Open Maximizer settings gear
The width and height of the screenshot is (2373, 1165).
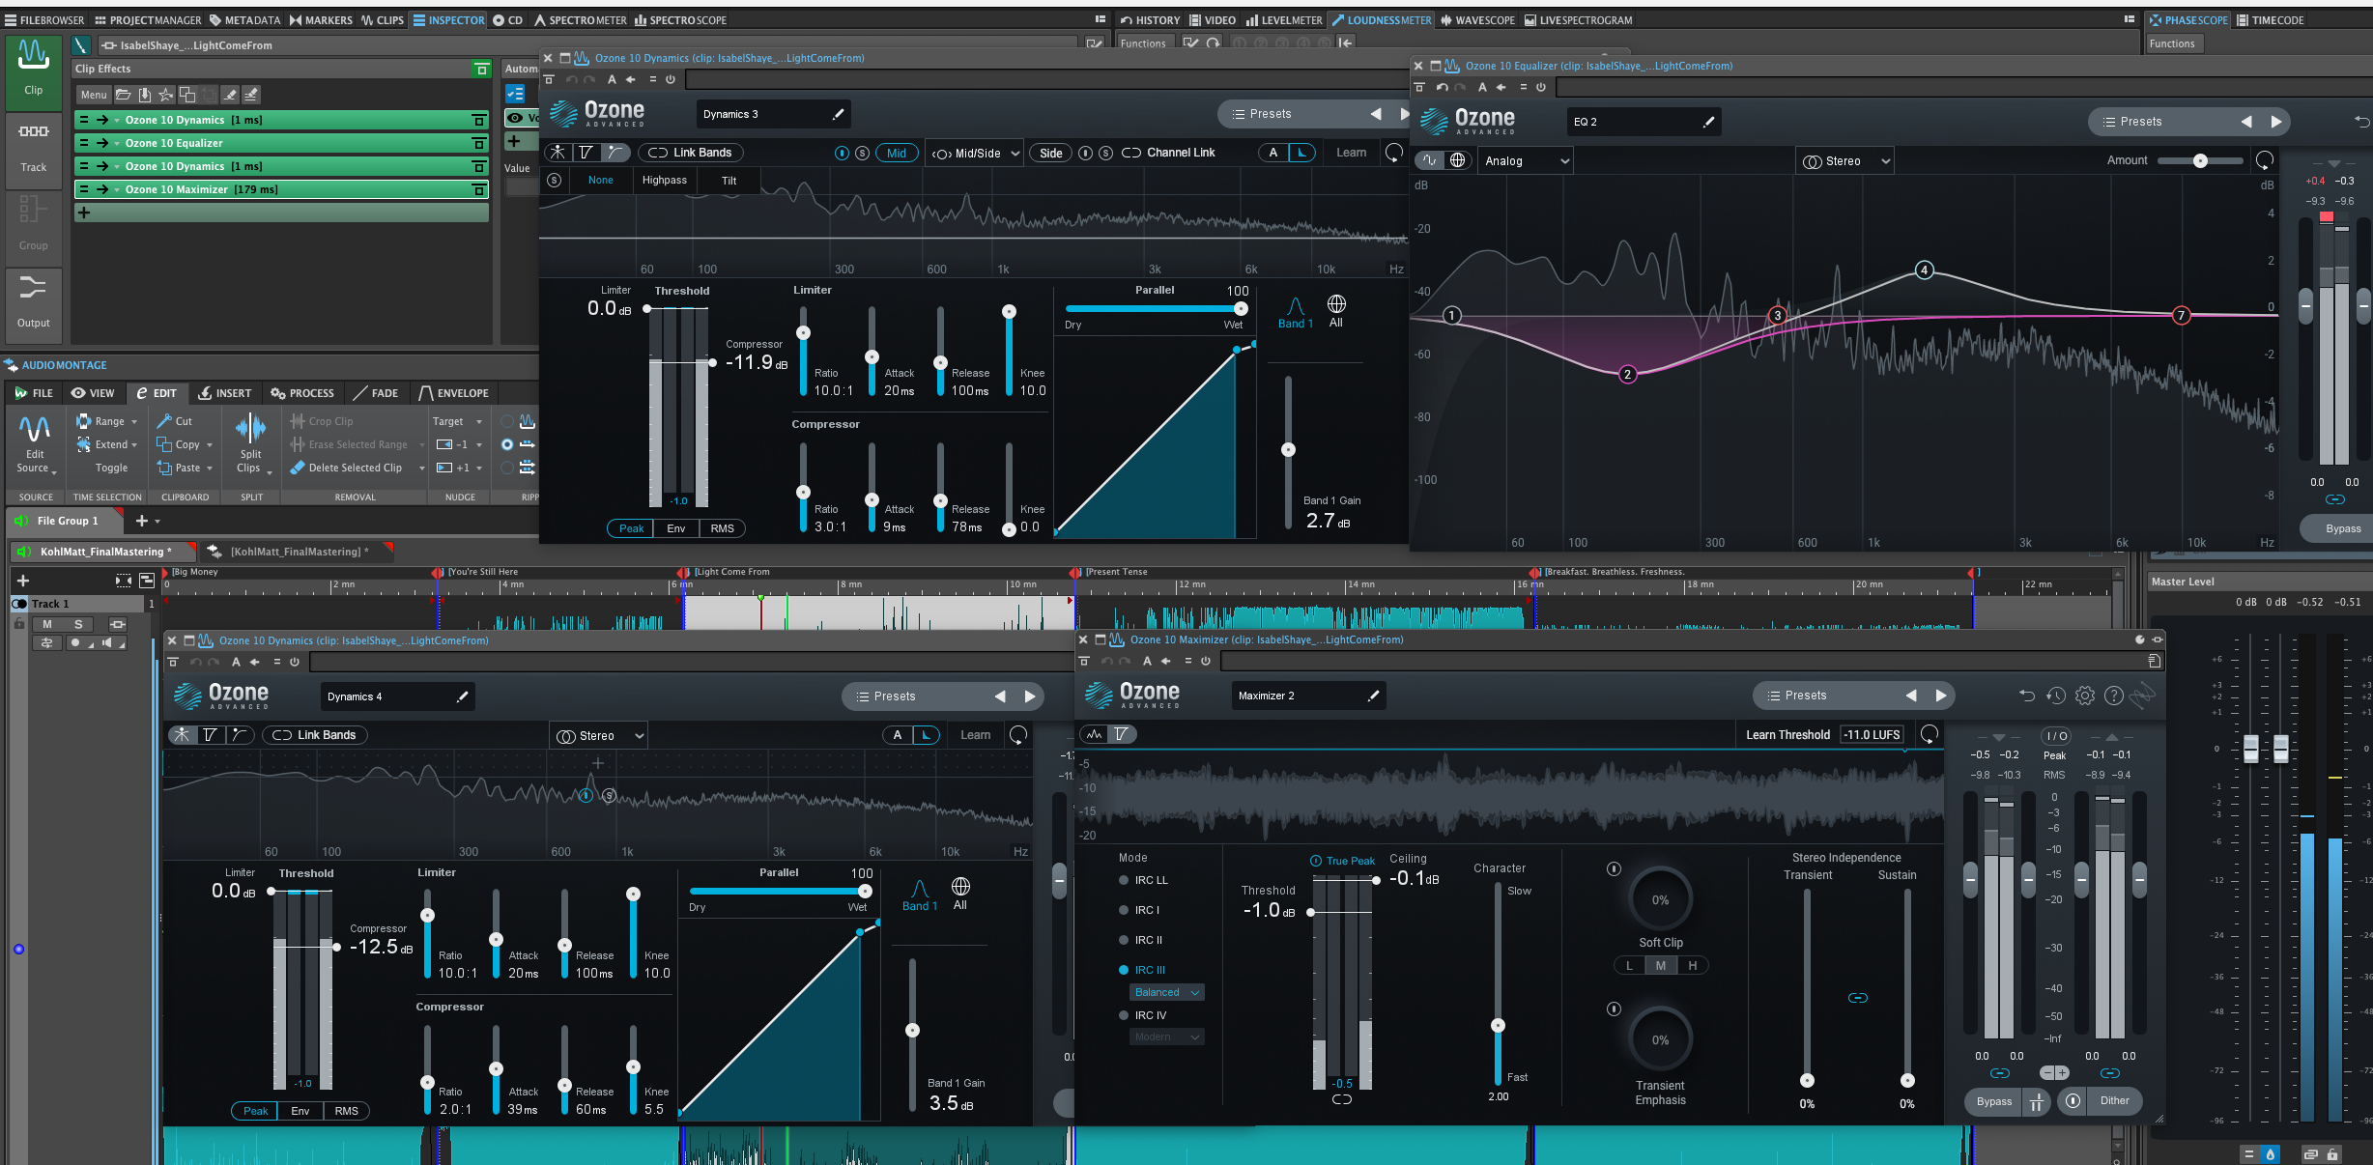click(x=2085, y=696)
